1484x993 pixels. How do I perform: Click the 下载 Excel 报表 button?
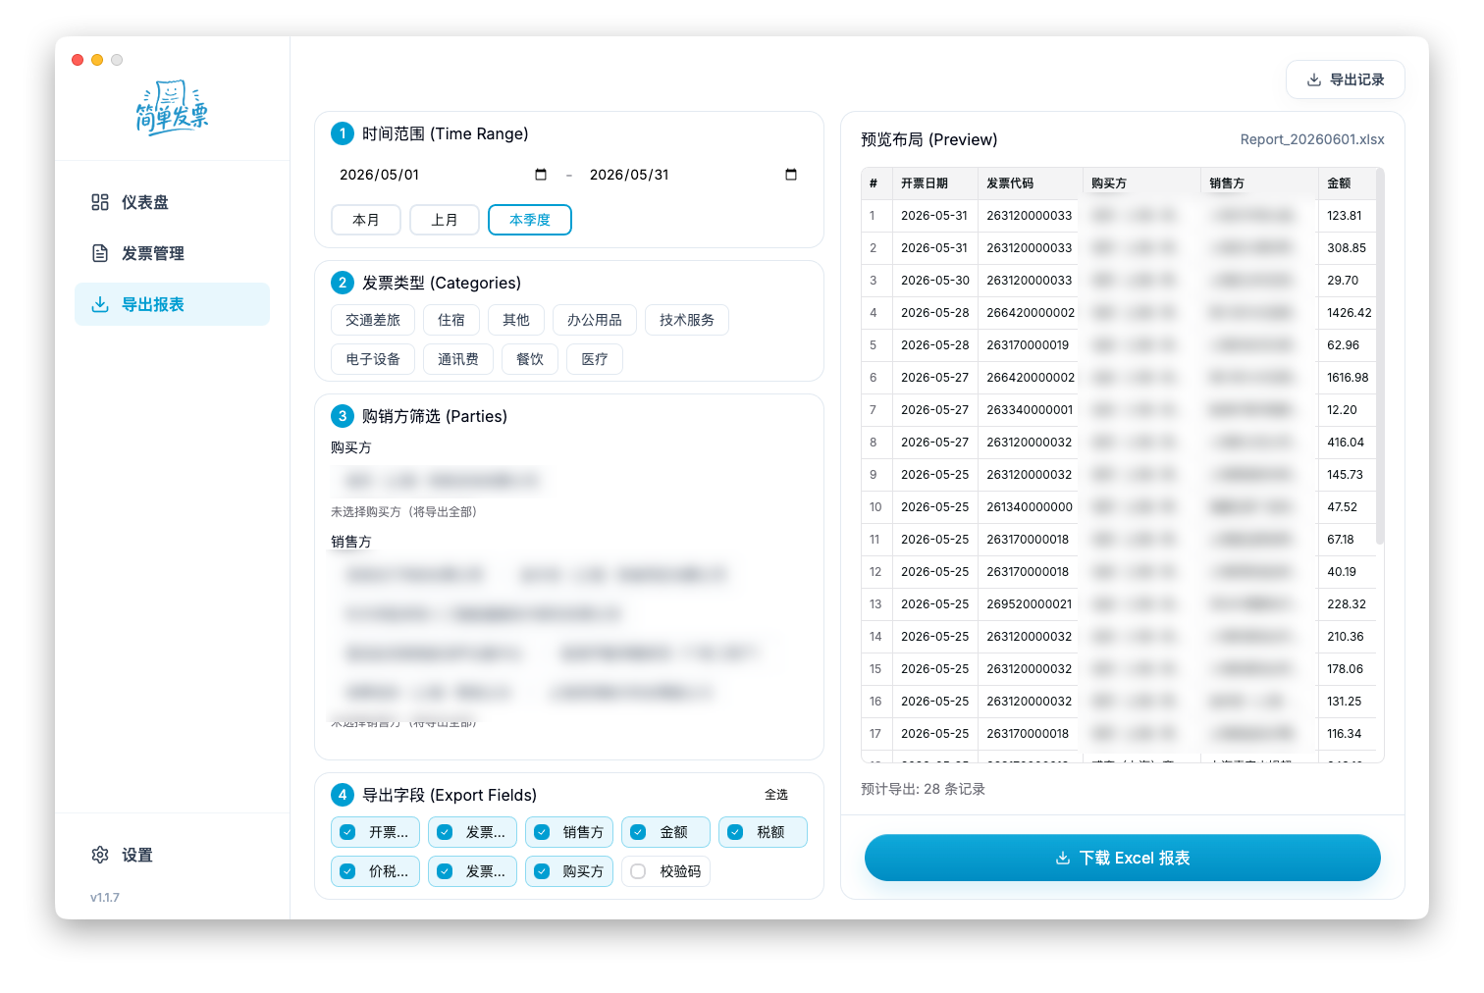(x=1123, y=858)
